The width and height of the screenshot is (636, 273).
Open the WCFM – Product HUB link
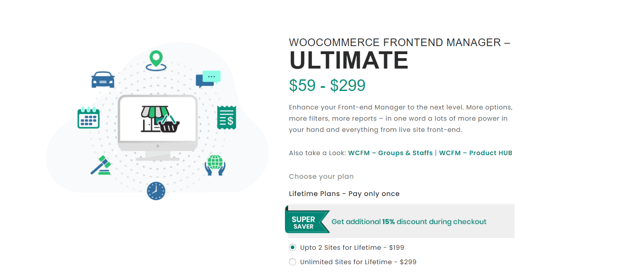(x=476, y=153)
